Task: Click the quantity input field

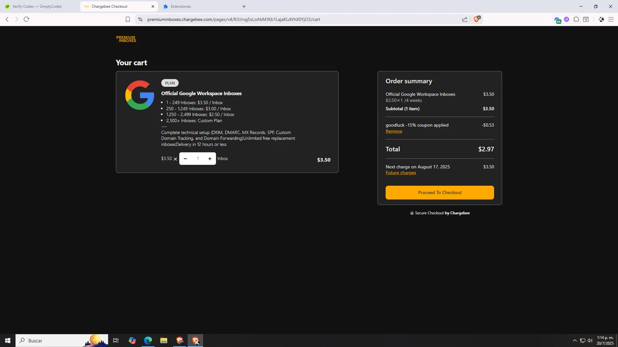Action: tap(198, 159)
